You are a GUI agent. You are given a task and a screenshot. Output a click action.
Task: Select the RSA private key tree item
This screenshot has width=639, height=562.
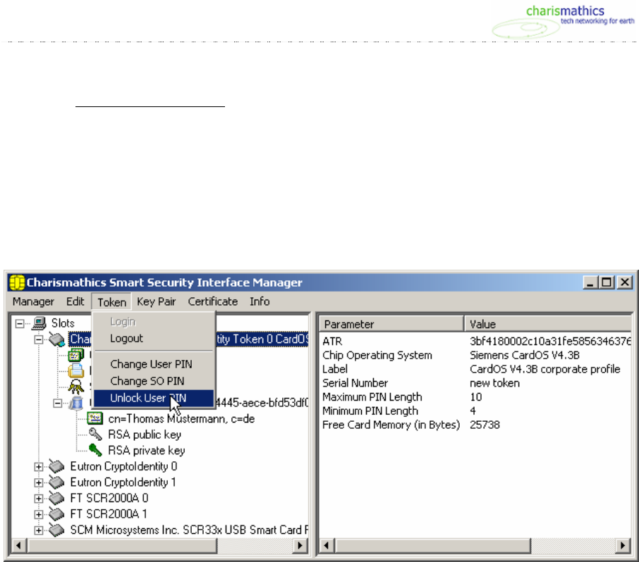click(x=146, y=451)
